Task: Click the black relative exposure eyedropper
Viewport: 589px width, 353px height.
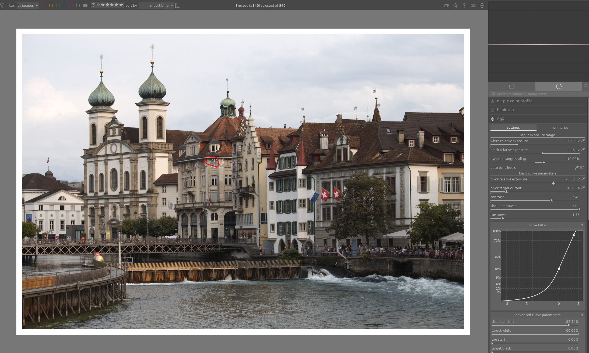Action: (583, 150)
